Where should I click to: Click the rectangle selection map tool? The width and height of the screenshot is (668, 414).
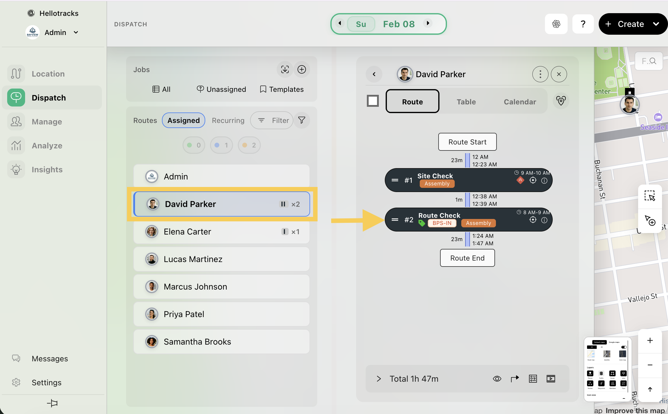[650, 196]
